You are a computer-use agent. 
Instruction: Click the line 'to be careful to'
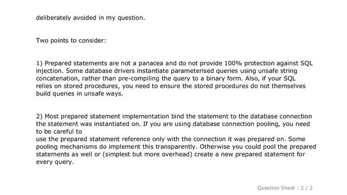coord(59,131)
